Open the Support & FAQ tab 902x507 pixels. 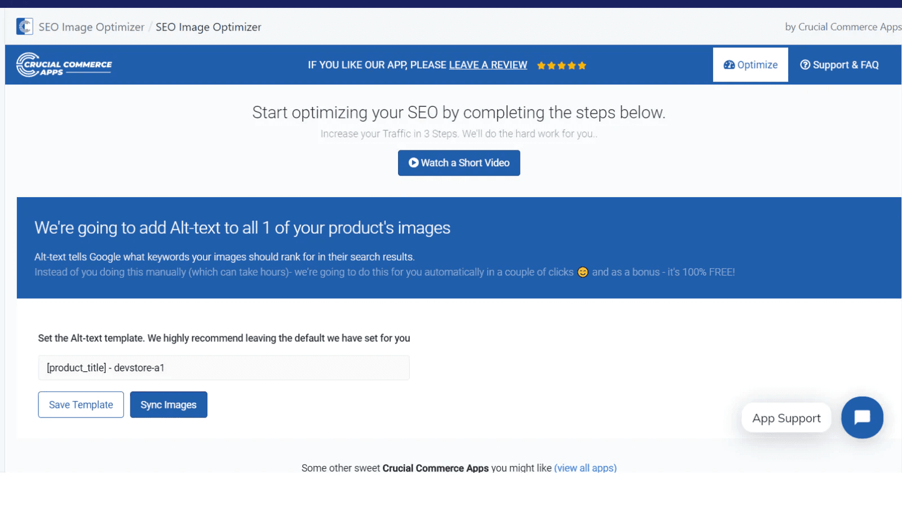pos(839,65)
